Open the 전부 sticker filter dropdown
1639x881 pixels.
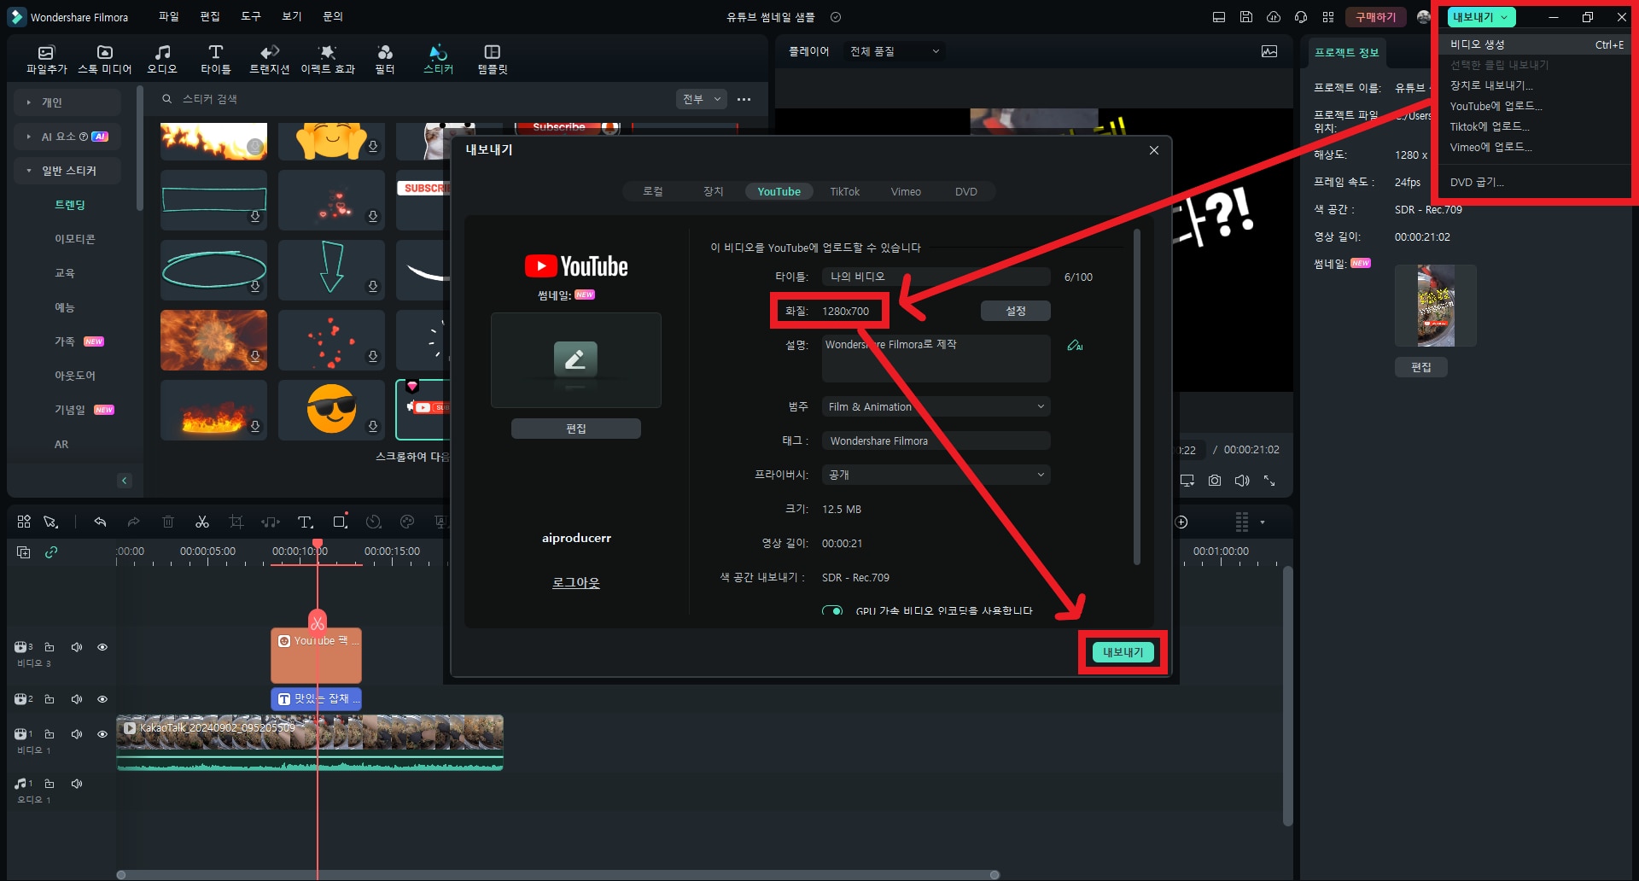702,99
